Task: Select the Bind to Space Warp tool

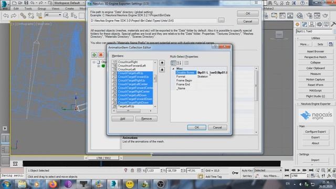Action: tap(39, 15)
